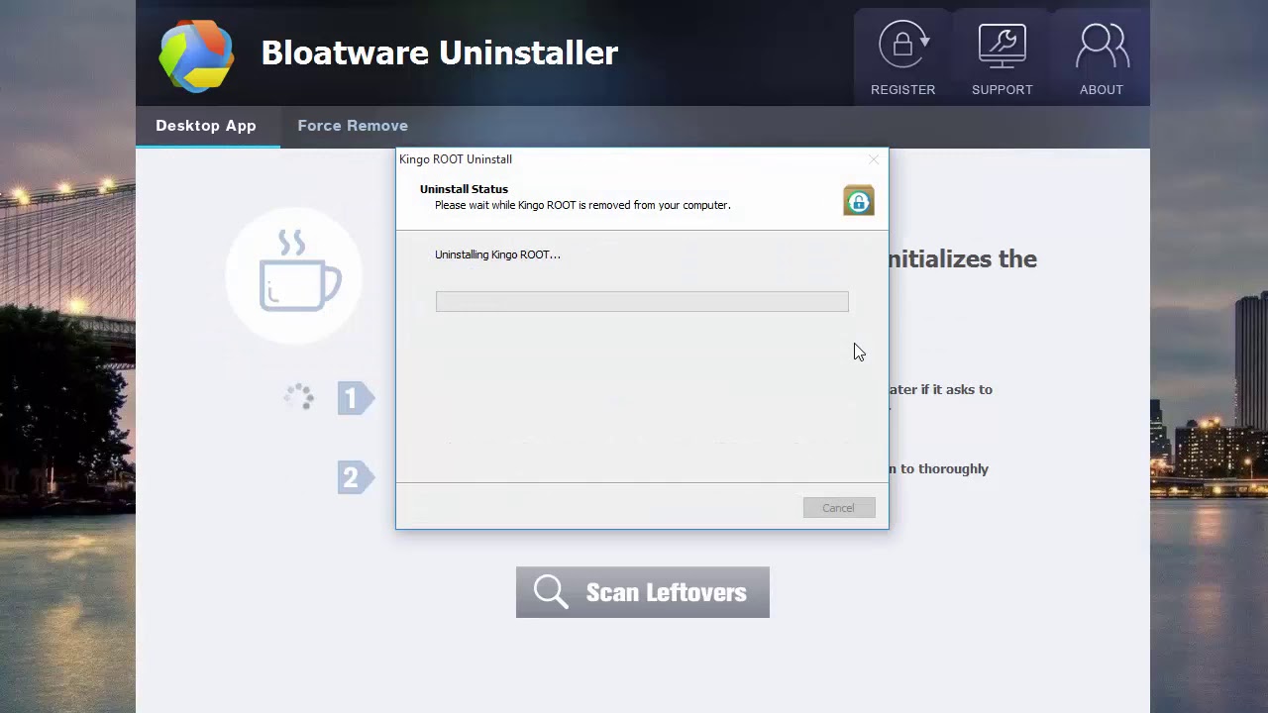Viewport: 1268px width, 713px height.
Task: Click the Bloatware Uninstaller logo
Action: tap(197, 55)
